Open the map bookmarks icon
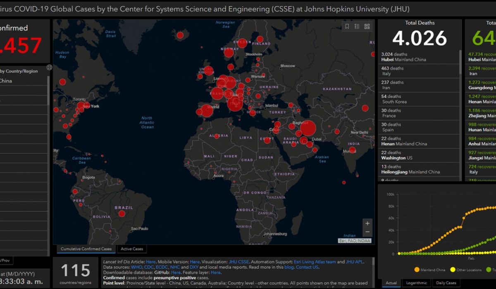The height and width of the screenshot is (289, 496). click(347, 26)
